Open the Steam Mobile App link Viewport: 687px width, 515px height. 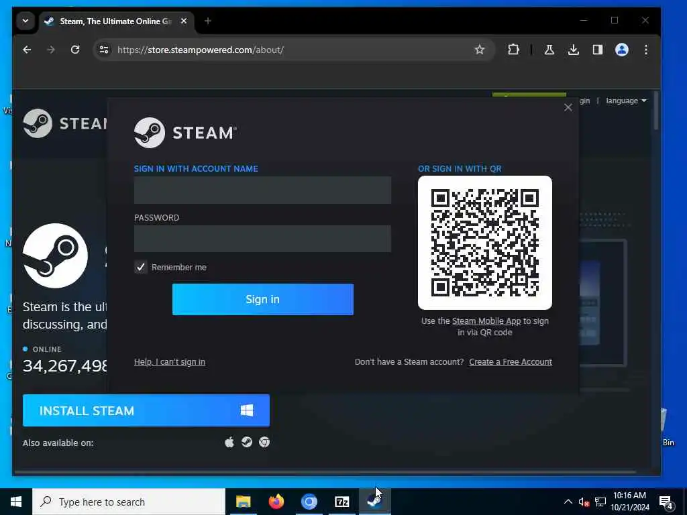486,321
